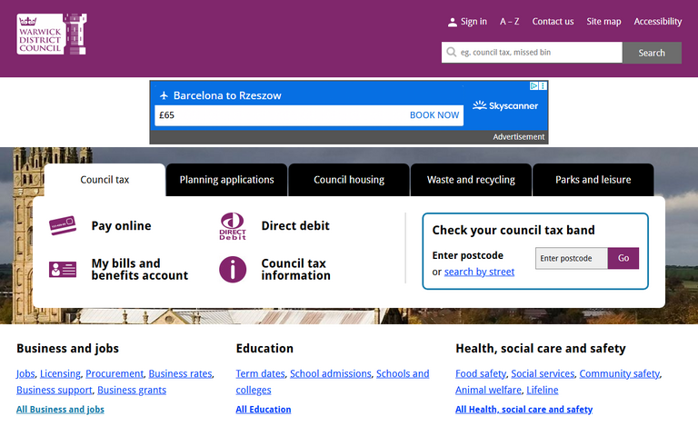Follow the search by street link

click(479, 272)
